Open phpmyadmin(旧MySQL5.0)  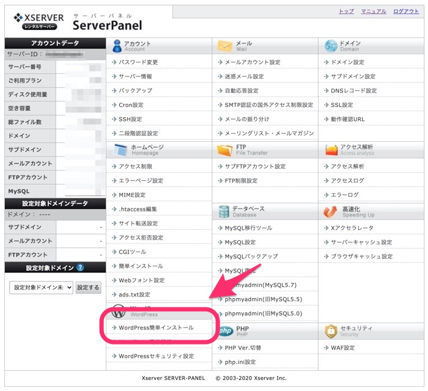point(264,313)
